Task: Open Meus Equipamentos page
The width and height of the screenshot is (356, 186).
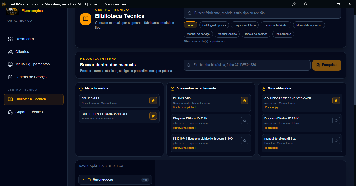Action: pyautogui.click(x=33, y=64)
